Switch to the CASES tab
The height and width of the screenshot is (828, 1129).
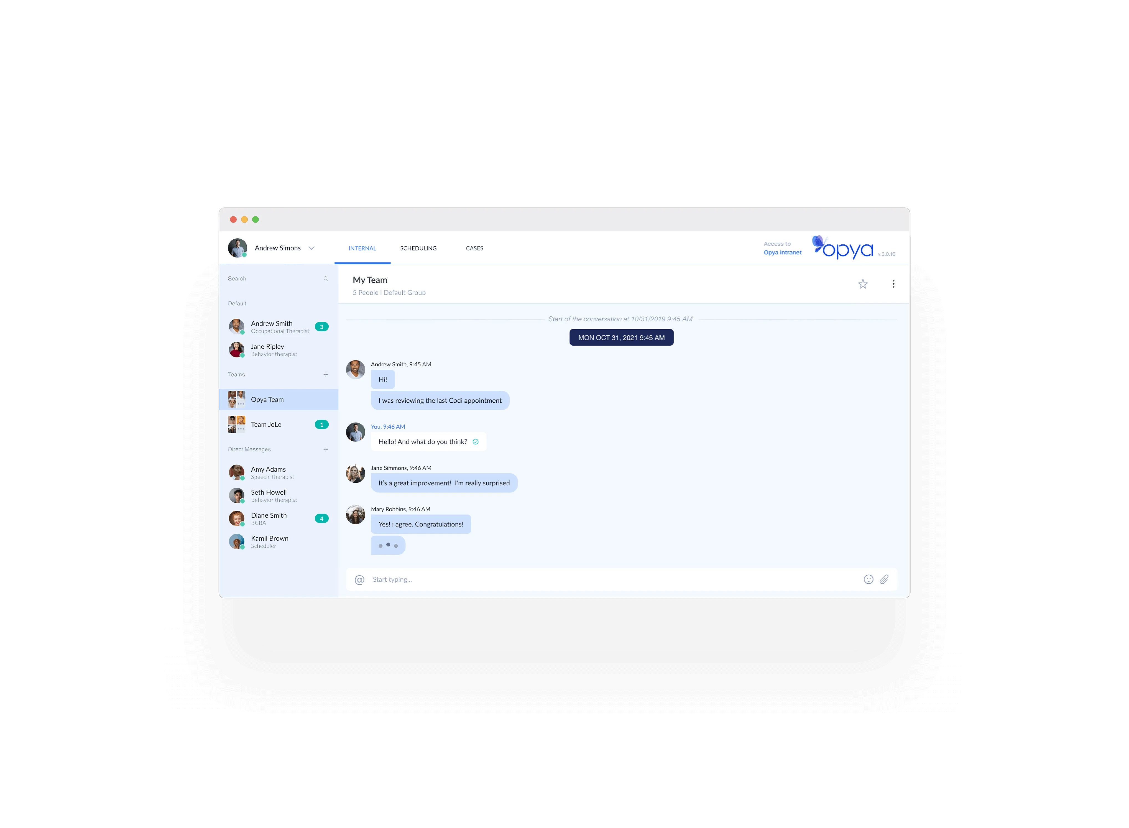coord(474,248)
